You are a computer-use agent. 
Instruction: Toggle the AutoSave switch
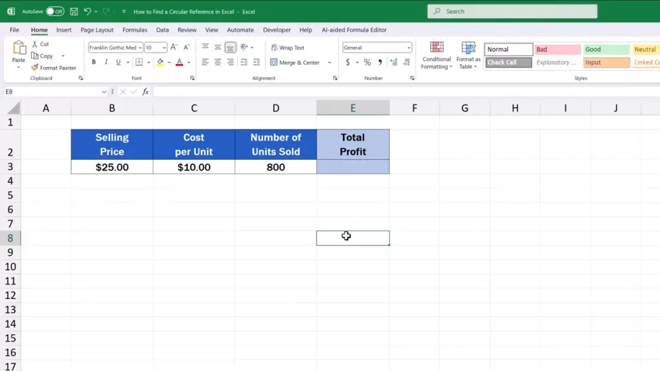point(55,12)
